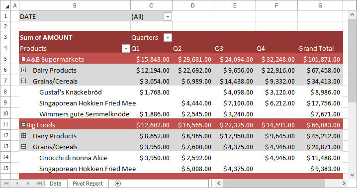357x188 pixels.
Task: Click the select-all corner triangle
Action: point(7,6)
